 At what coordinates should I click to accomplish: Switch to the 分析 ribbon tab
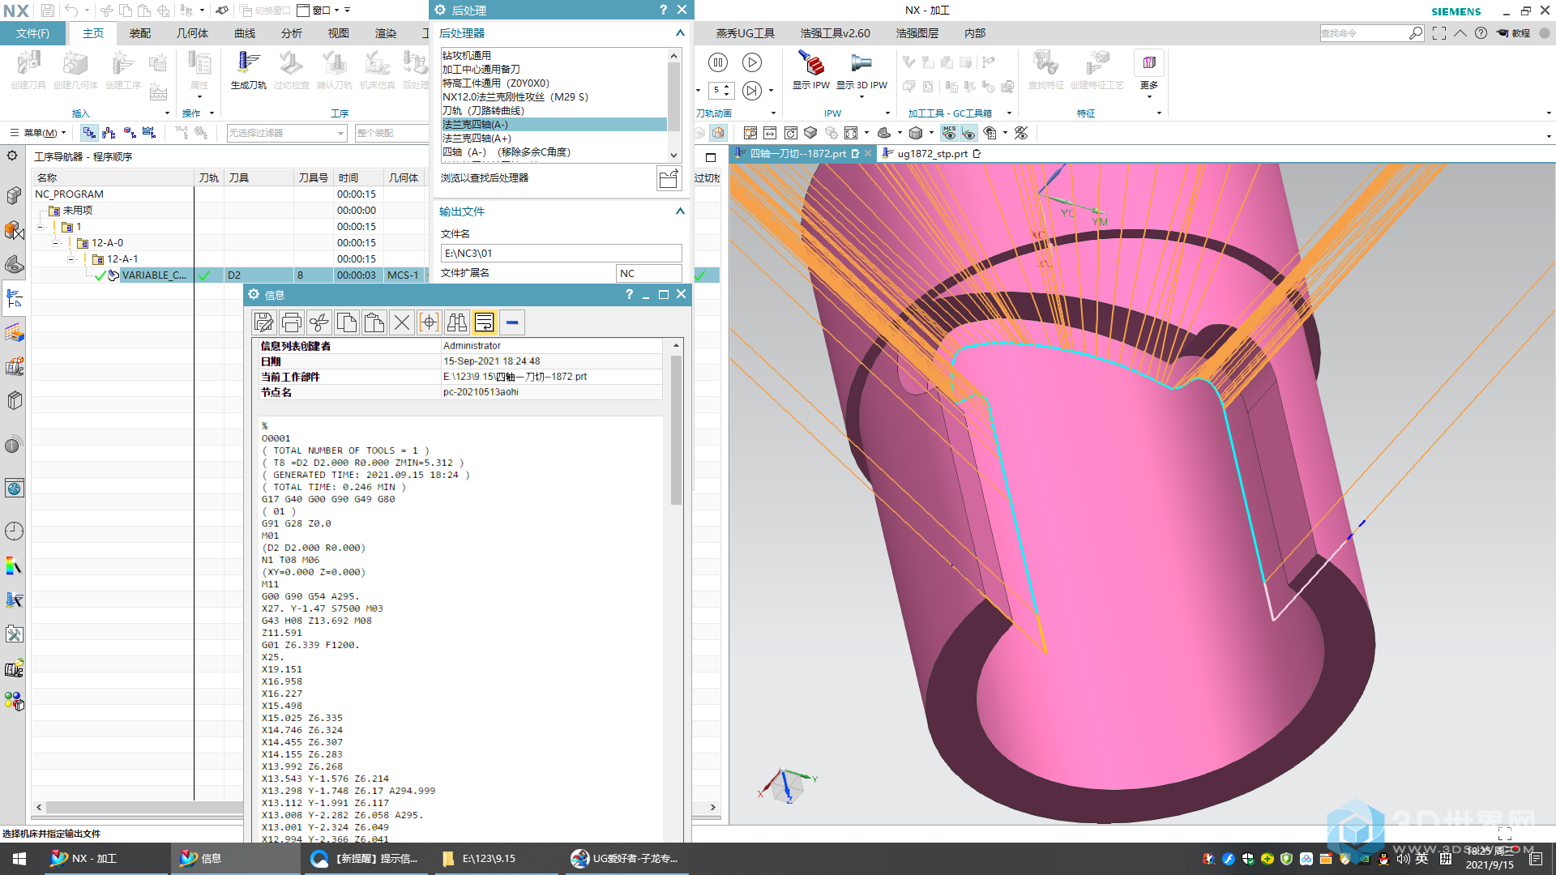[x=292, y=33]
